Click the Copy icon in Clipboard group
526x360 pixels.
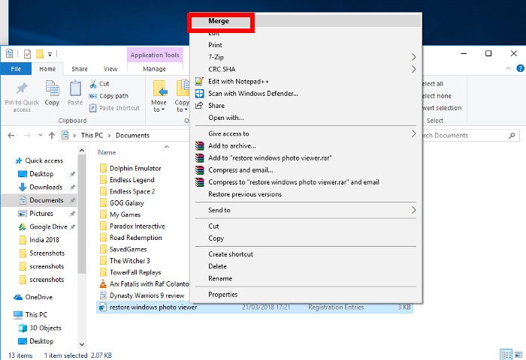pyautogui.click(x=52, y=88)
